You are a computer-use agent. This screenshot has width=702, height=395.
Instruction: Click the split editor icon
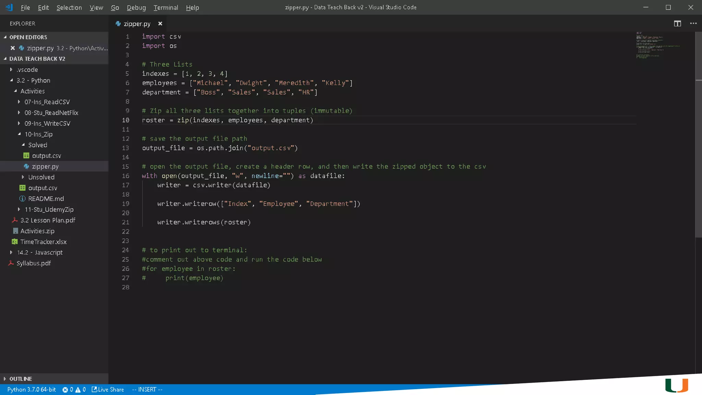[677, 23]
